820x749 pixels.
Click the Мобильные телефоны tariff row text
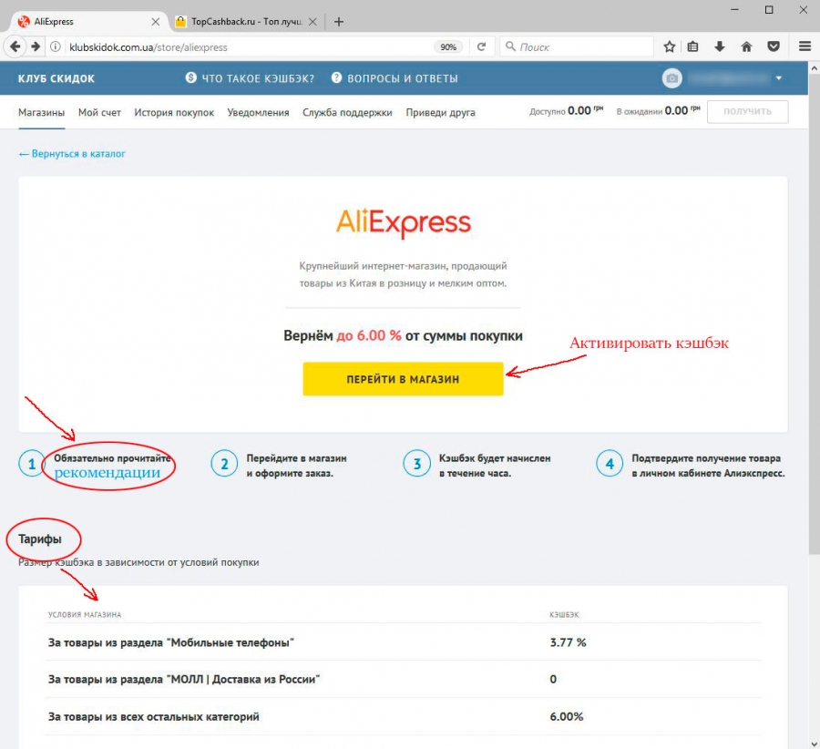[x=171, y=642]
